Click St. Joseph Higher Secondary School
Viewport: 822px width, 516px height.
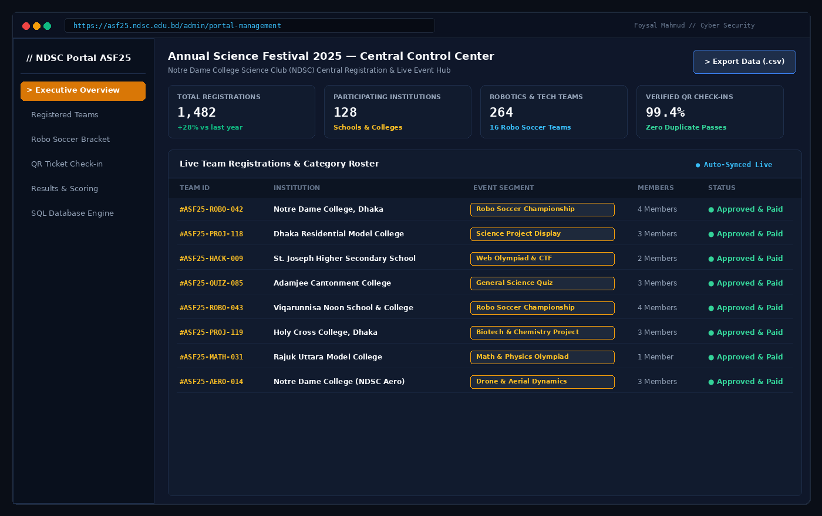345,259
